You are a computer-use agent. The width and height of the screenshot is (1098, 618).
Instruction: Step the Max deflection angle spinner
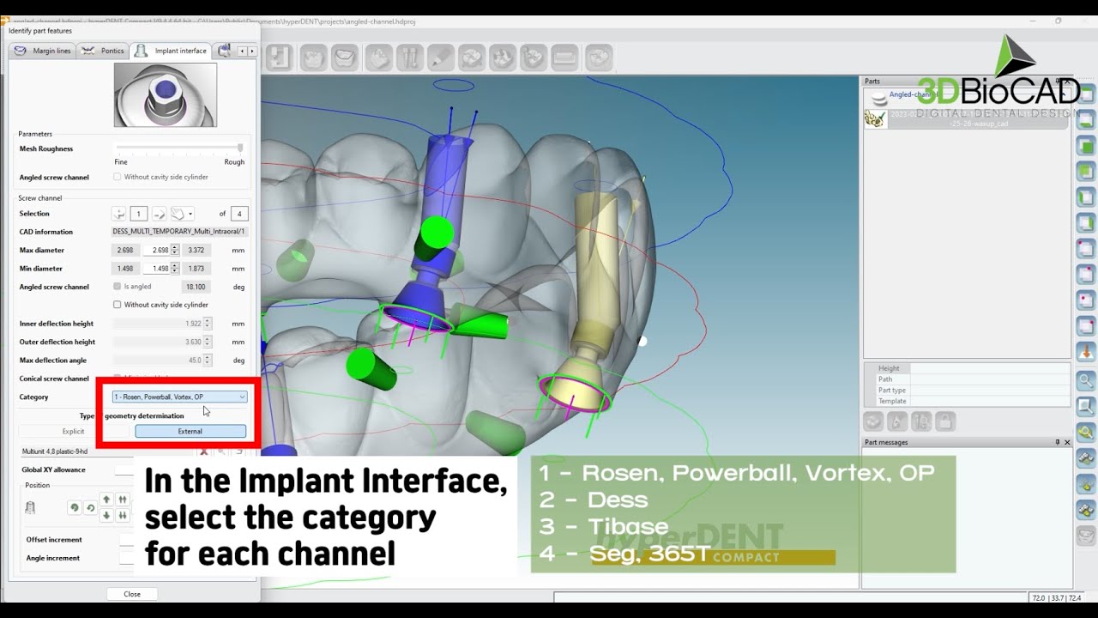click(208, 360)
